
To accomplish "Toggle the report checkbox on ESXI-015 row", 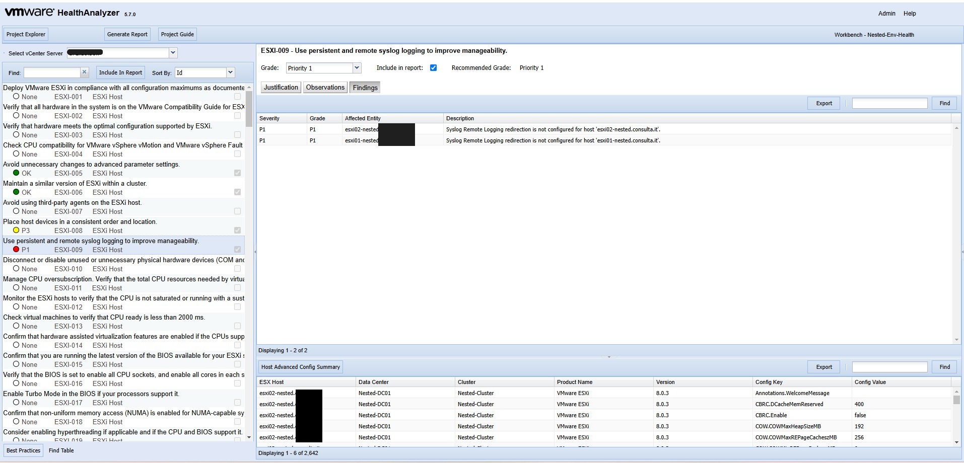I will click(237, 364).
